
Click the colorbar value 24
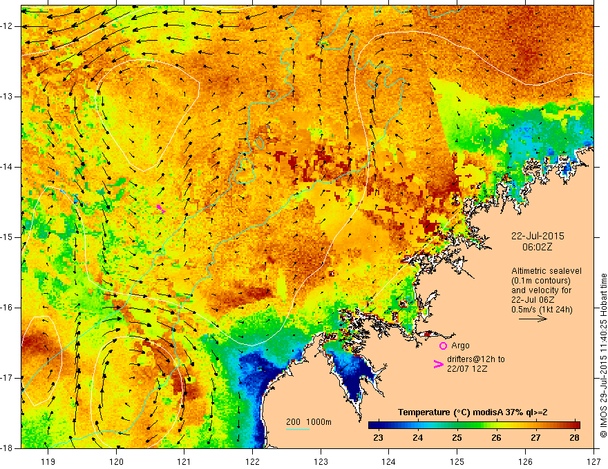point(417,438)
